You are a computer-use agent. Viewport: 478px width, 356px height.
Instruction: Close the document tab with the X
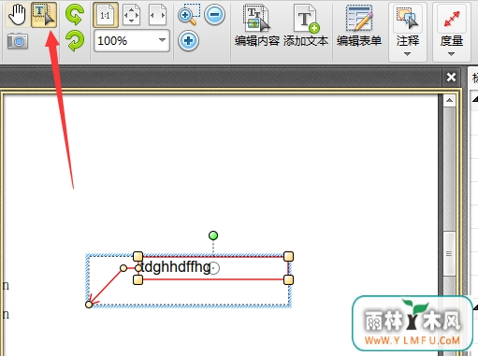pos(451,77)
